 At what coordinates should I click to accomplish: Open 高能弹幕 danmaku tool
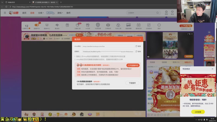click(x=128, y=26)
